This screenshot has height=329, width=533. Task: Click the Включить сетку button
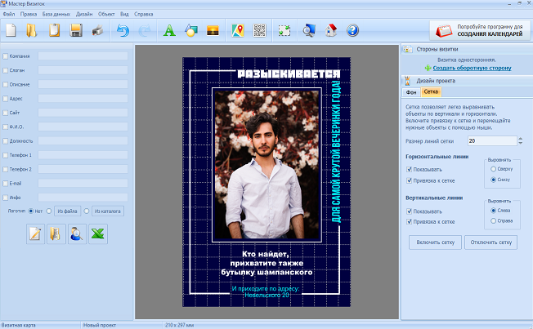click(436, 242)
